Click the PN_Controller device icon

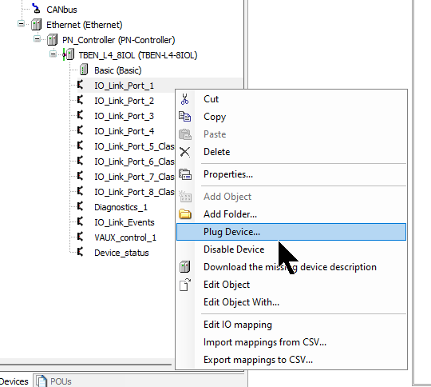point(52,40)
